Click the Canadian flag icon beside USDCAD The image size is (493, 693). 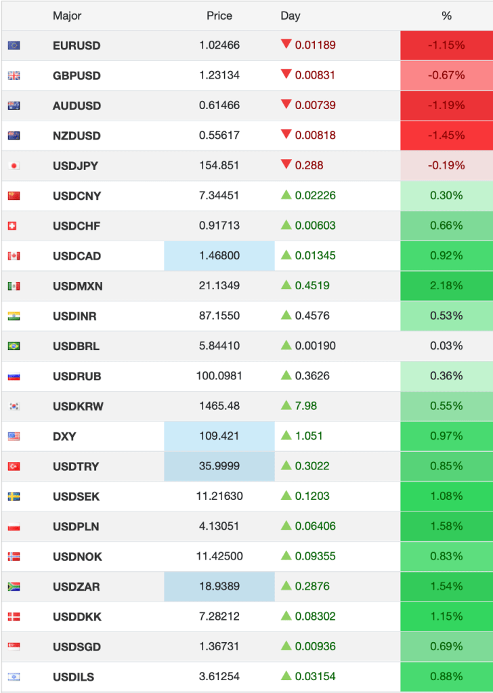[14, 256]
